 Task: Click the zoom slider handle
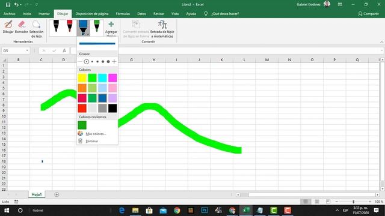[x=354, y=202]
